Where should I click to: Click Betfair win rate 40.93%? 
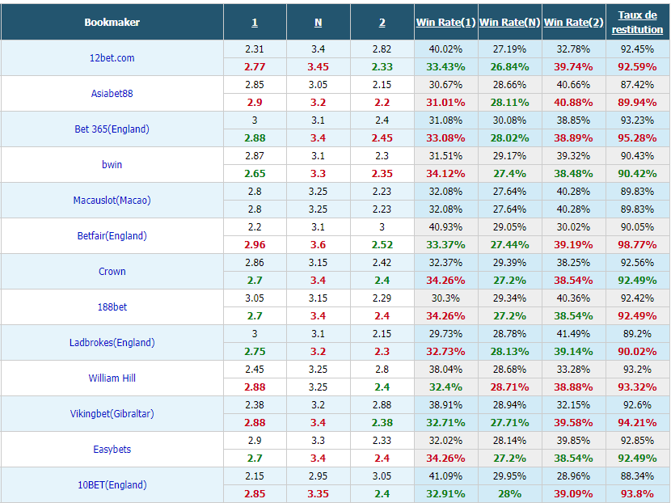point(446,227)
